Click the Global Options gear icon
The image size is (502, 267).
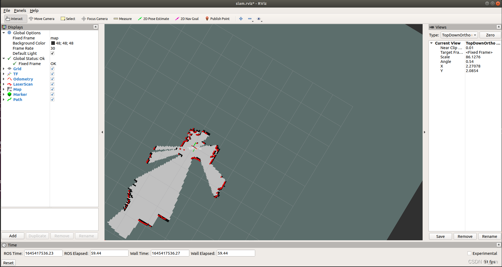pyautogui.click(x=9, y=33)
